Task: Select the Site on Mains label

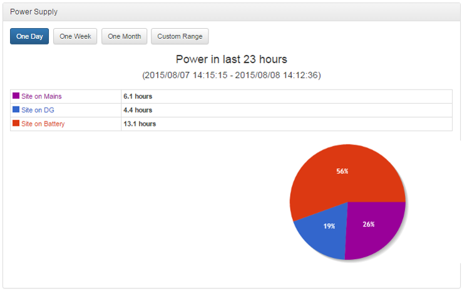Action: point(41,96)
